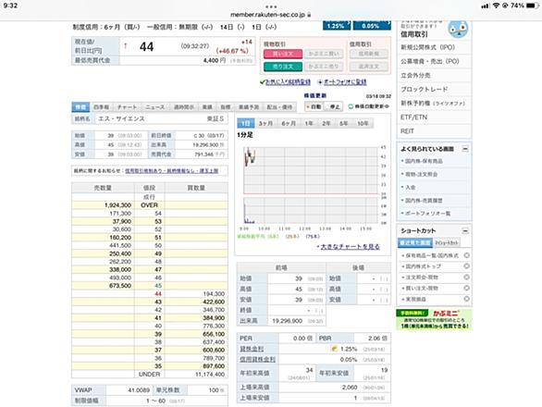Open the 業績予想 tab
The height and width of the screenshot is (407, 542).
pos(249,107)
